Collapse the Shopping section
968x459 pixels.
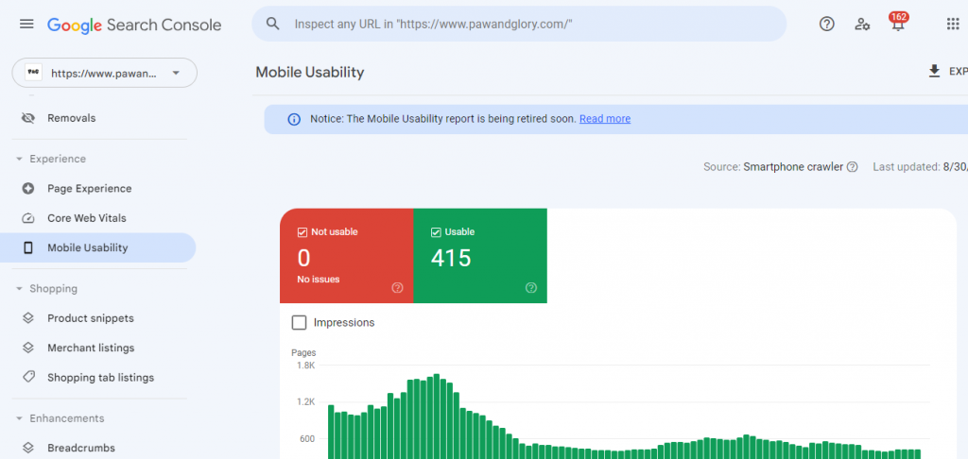(x=19, y=289)
